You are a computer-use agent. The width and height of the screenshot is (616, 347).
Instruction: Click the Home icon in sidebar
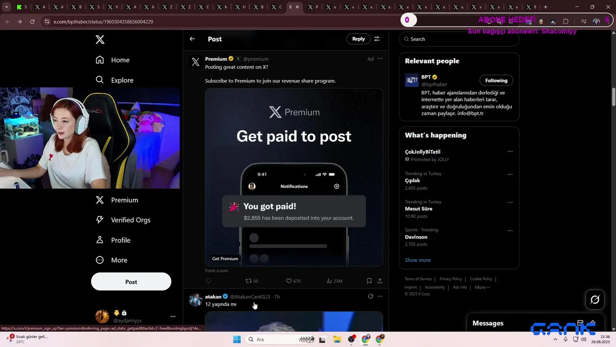coord(100,60)
